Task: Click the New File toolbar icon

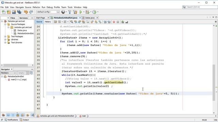Action: 4,12
